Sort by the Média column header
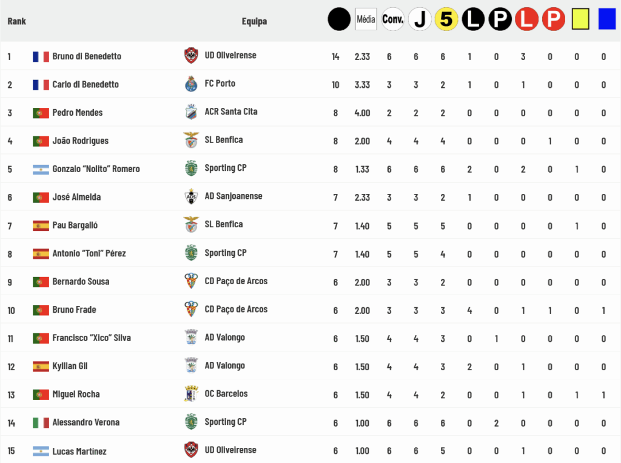Screen dimensions: 621x463 pos(366,19)
